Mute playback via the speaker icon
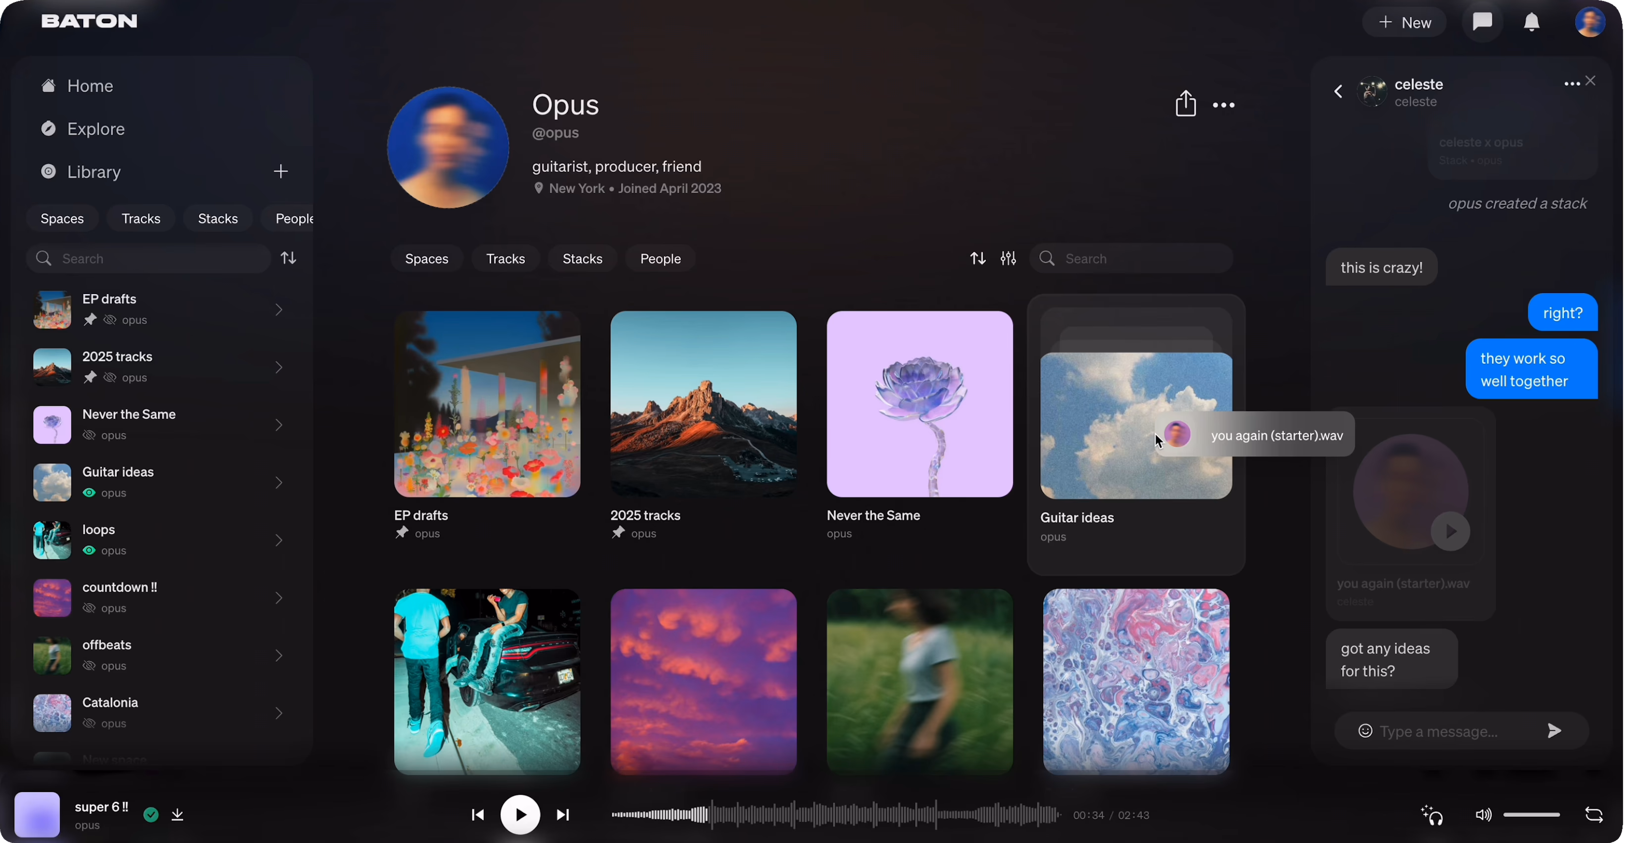Image resolution: width=1626 pixels, height=843 pixels. 1484,815
